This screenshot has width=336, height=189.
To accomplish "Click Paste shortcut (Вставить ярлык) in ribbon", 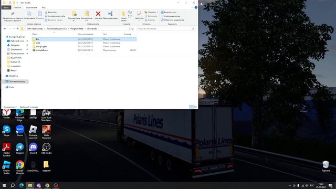I will pos(54,20).
